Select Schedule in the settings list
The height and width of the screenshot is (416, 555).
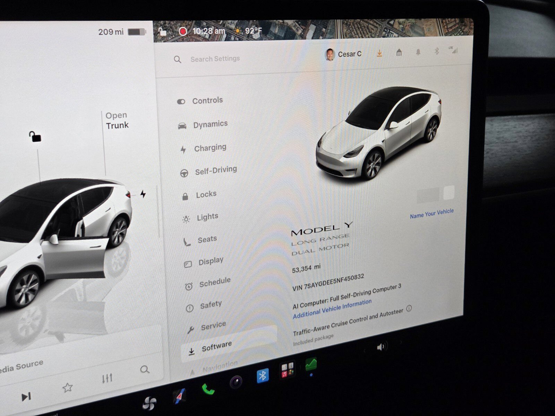pyautogui.click(x=207, y=283)
